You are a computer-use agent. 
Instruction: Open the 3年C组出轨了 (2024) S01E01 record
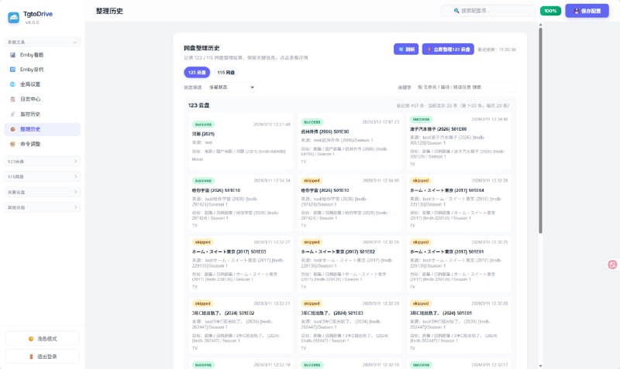coord(459,326)
